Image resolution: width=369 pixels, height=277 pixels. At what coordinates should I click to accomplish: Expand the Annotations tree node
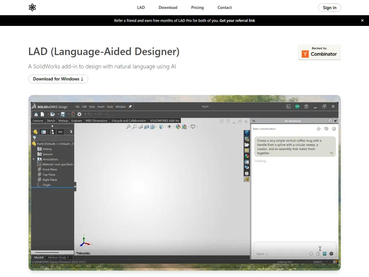[34, 159]
